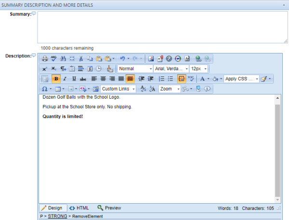289x220 pixels.
Task: Toggle Italic formatting
Action: tap(65, 79)
